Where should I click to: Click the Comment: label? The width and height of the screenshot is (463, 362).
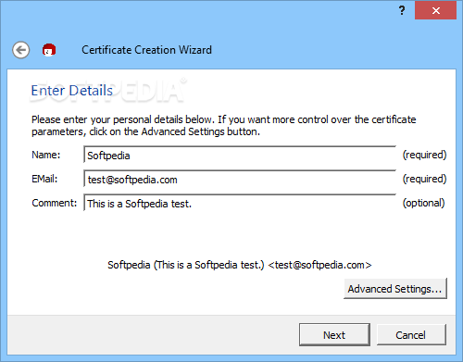(55, 203)
